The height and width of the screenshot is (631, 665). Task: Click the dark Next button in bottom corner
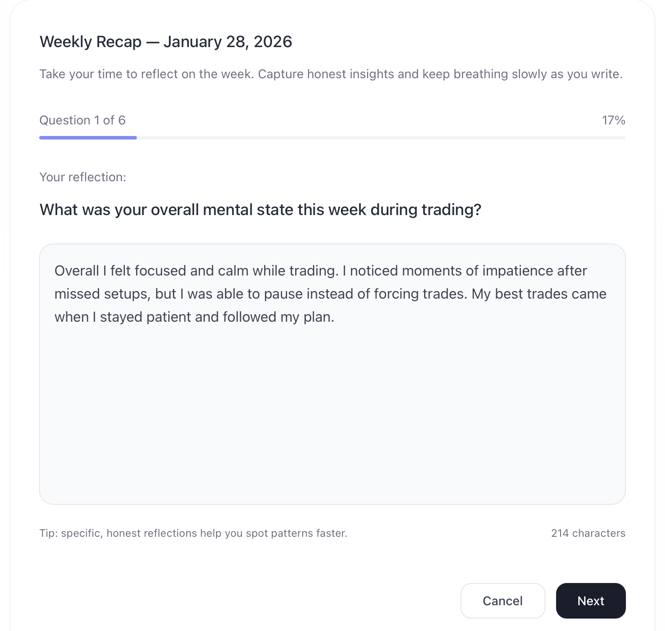tap(590, 601)
